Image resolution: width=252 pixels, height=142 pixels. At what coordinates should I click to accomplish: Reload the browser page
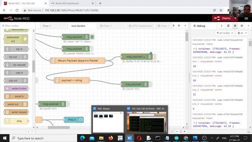(17, 10)
